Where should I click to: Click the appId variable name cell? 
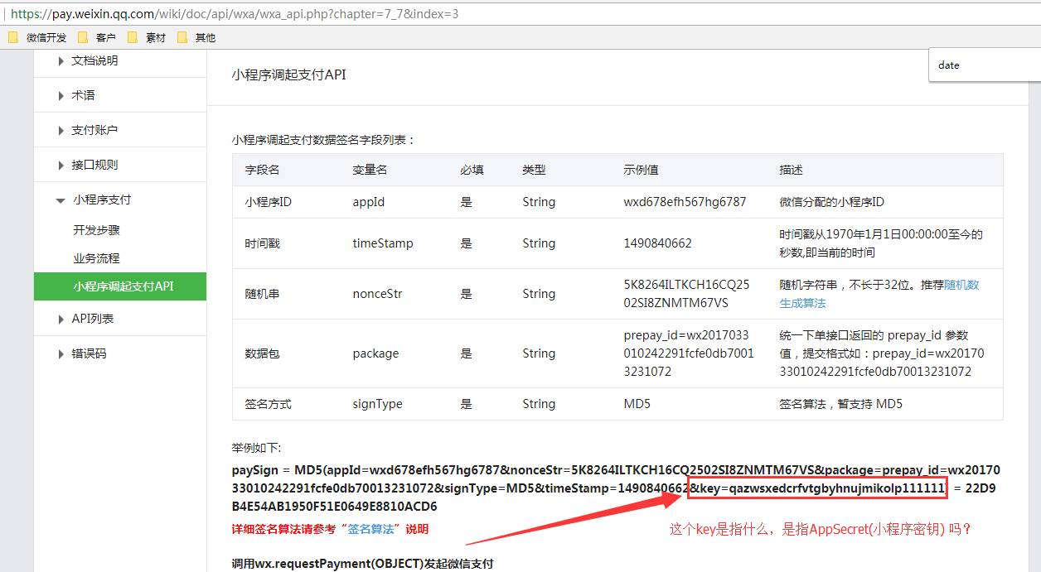tap(369, 202)
